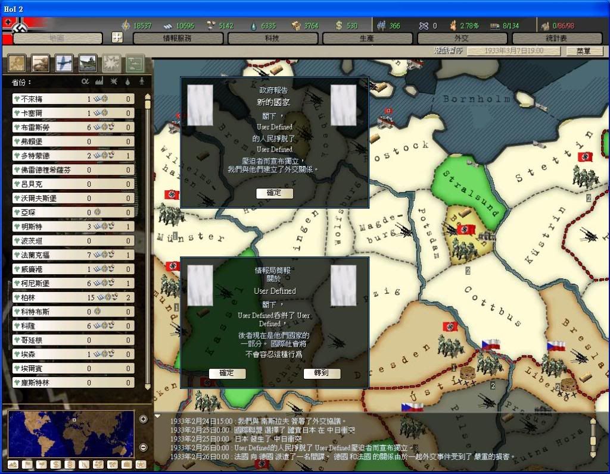Select the air units (airplane) list icon

(x=64, y=62)
